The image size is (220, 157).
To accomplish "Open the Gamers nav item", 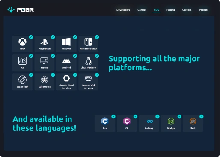I will [x=142, y=10].
